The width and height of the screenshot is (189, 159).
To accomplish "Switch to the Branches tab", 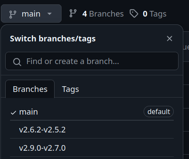I will 30,89.
